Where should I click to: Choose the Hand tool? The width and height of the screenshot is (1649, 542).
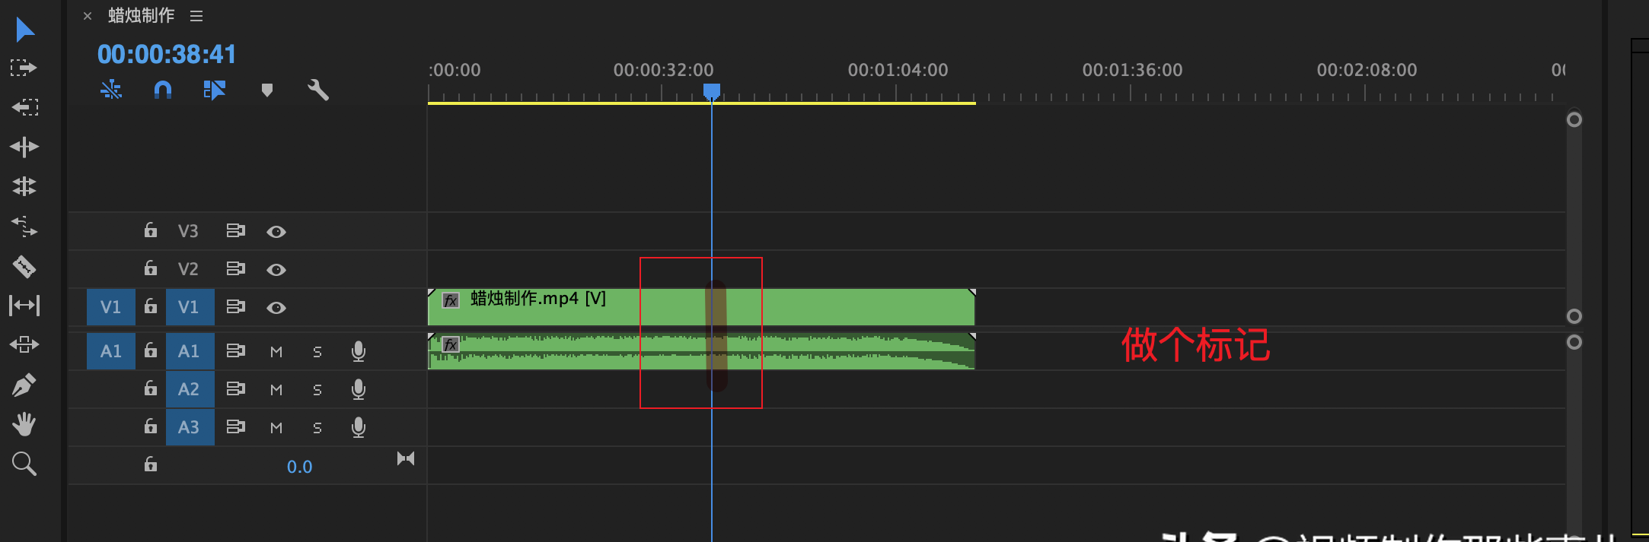click(24, 424)
